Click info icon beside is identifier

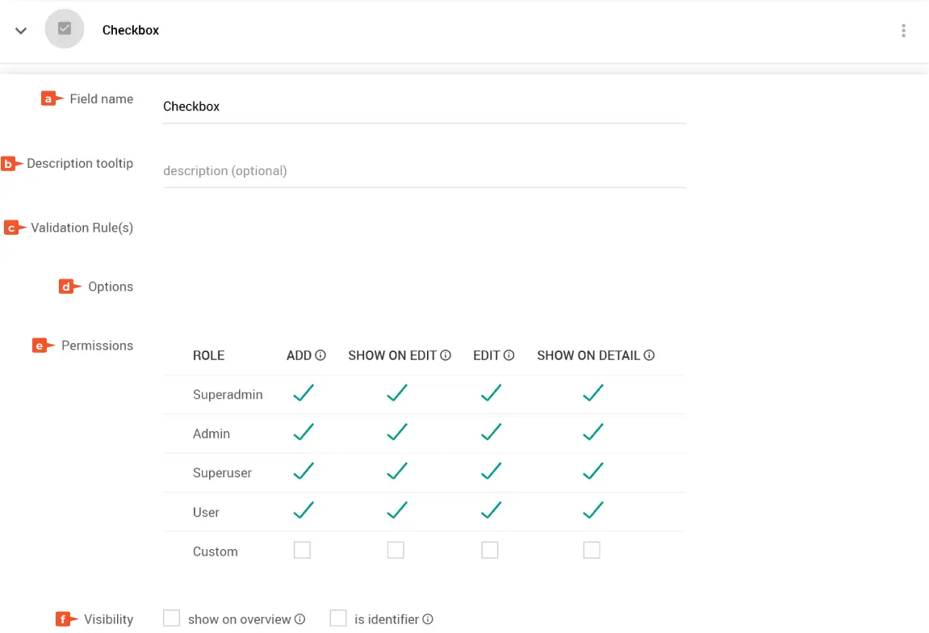(x=428, y=619)
